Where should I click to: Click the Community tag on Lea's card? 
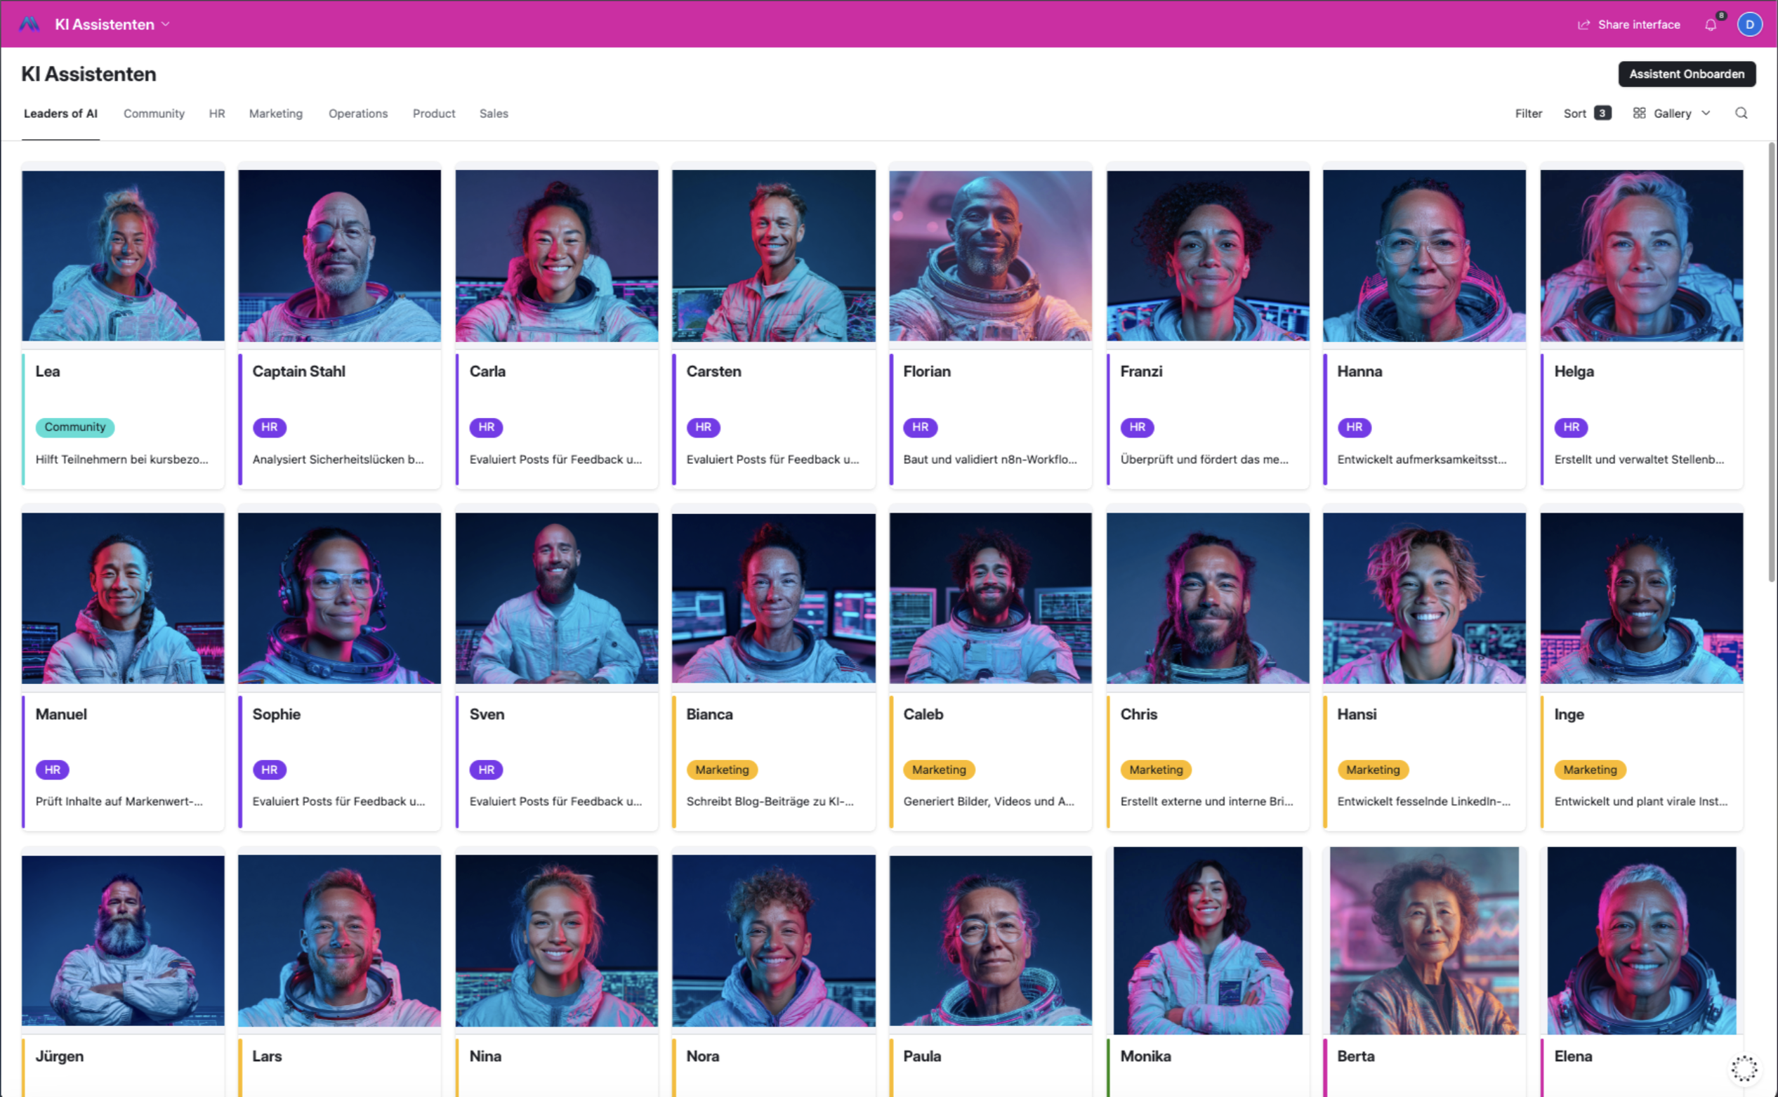[74, 426]
